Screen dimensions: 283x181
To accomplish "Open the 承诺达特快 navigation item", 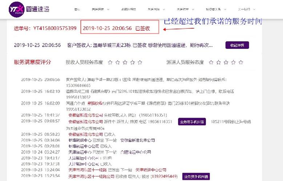I will 128,9.
